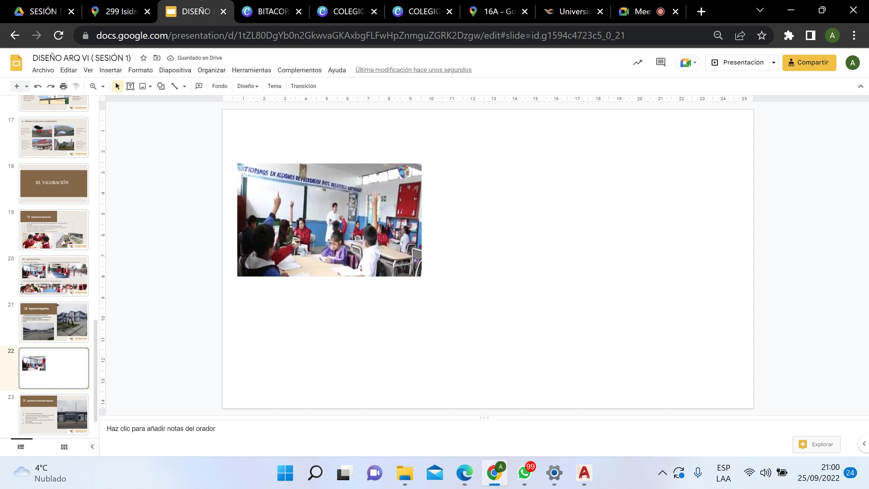Add a comment with toolbar icon
869x489 pixels.
[x=199, y=86]
